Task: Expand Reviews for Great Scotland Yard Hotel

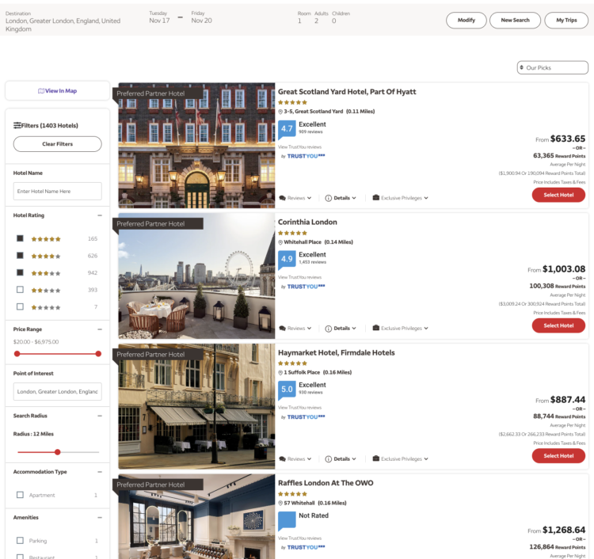Action: [x=295, y=198]
